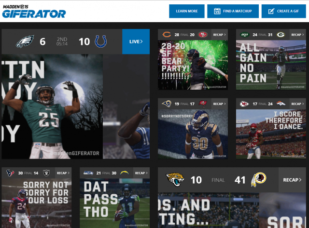This screenshot has height=228, width=309.
Task: Click the Seattle Seahawks logo
Action: (x=89, y=173)
